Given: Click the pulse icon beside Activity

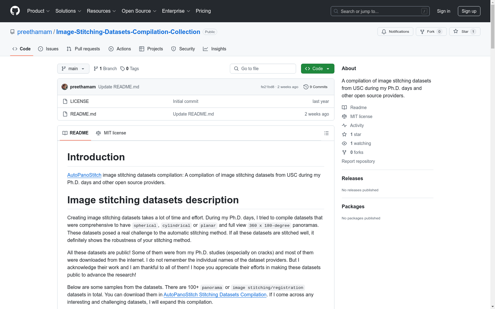Looking at the screenshot, I should click(x=344, y=125).
